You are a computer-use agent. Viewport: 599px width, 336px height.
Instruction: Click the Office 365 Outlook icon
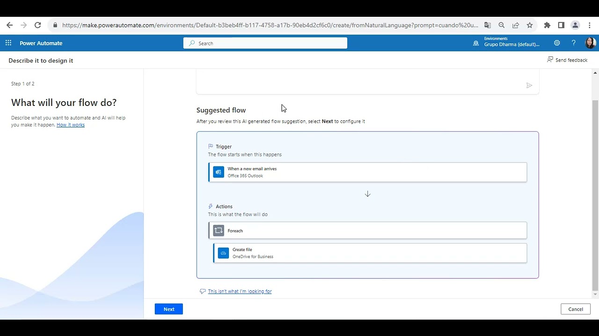pos(219,172)
